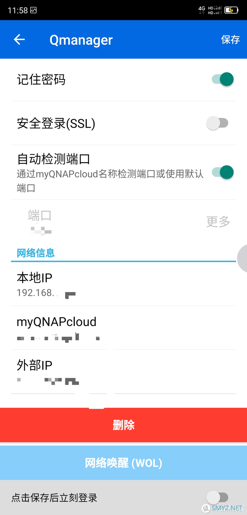Screen dimensions: 247x515
Task: Open 更多 port options
Action: click(x=218, y=221)
